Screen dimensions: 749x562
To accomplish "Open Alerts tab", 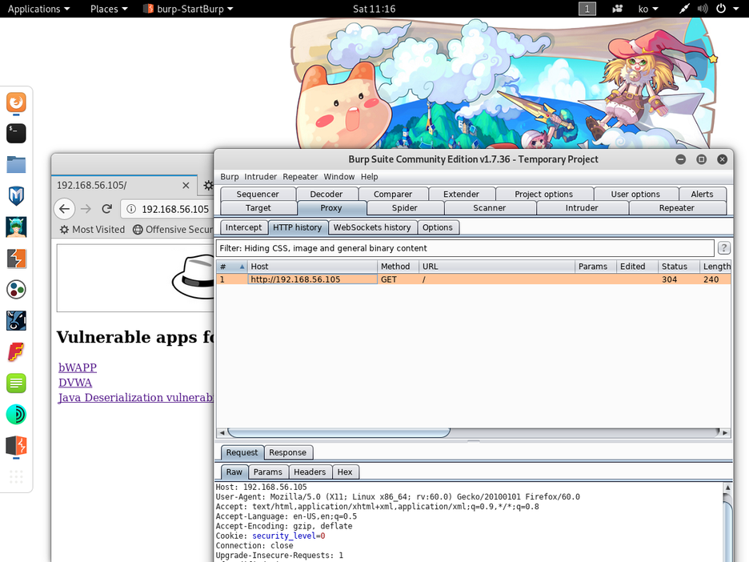I will 702,194.
